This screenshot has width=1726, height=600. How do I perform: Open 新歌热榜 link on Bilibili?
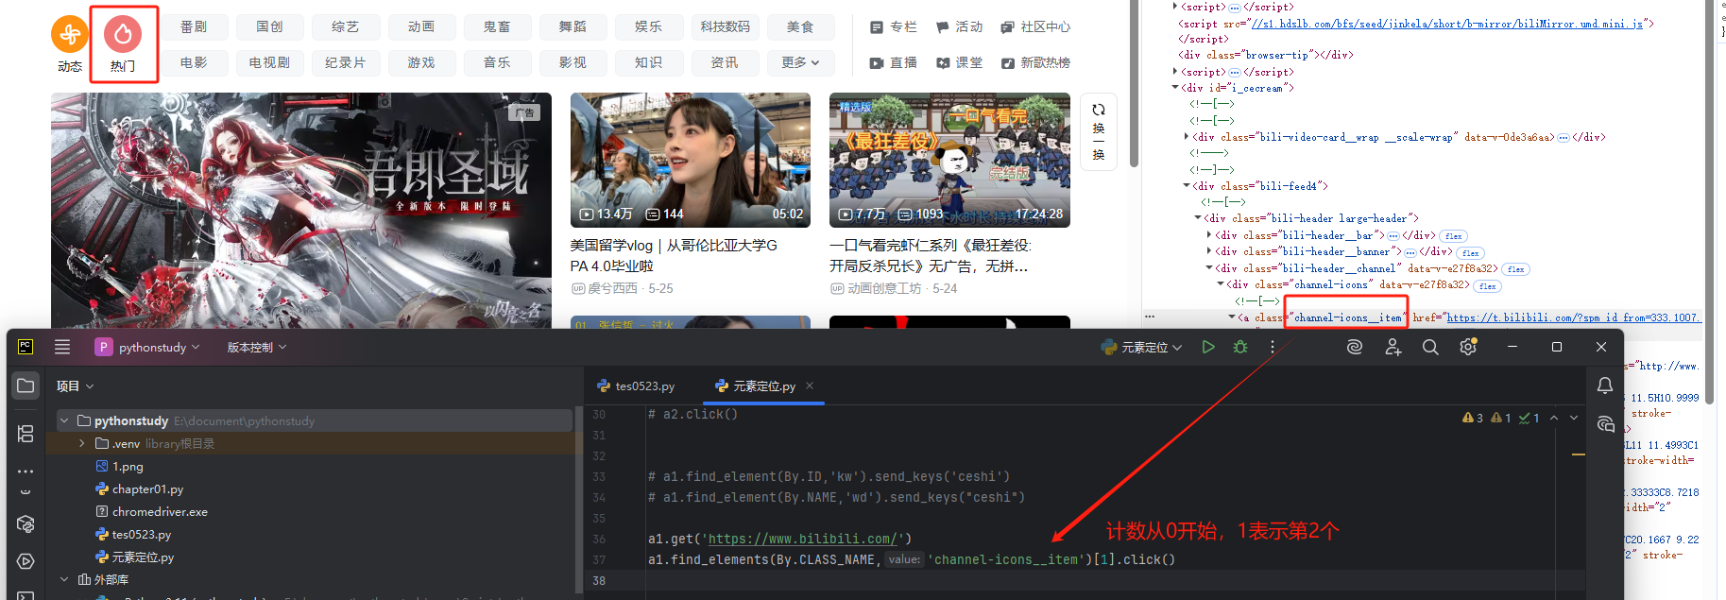pyautogui.click(x=1035, y=62)
